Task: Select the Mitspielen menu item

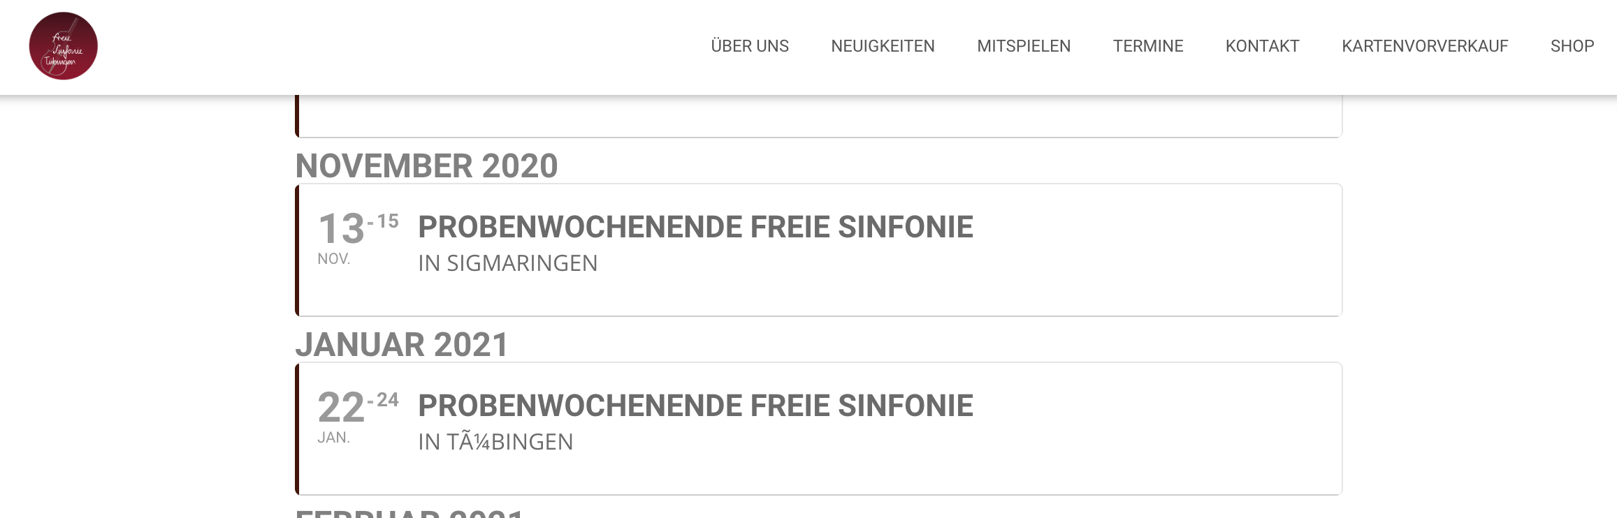Action: pyautogui.click(x=1024, y=46)
